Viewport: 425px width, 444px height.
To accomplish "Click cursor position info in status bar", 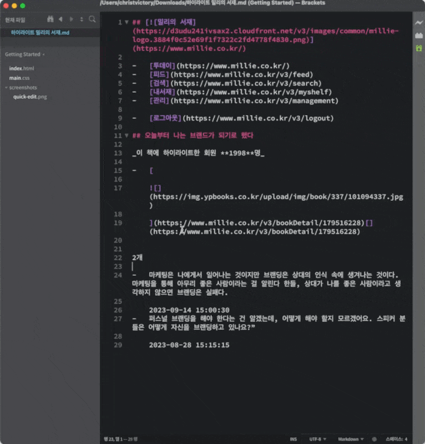I will 120,439.
